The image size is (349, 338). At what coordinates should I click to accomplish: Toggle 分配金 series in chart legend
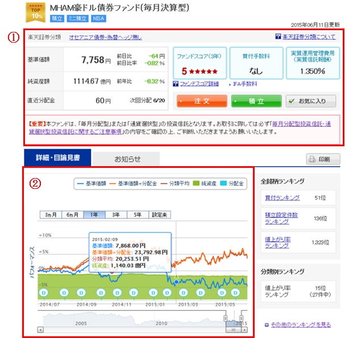point(232,184)
